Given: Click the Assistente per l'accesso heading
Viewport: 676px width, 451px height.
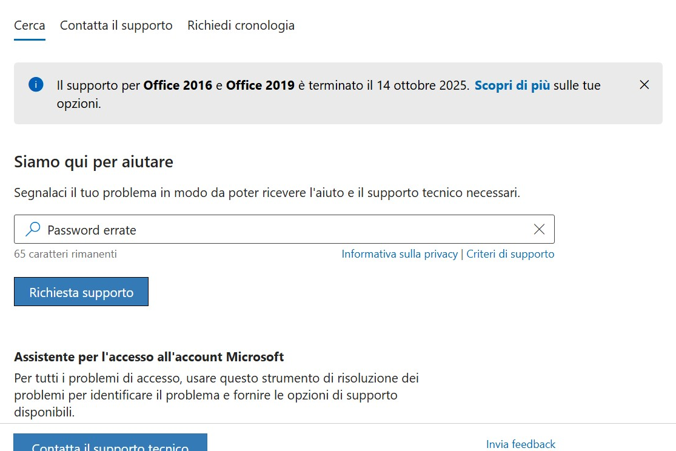Looking at the screenshot, I should click(x=149, y=356).
